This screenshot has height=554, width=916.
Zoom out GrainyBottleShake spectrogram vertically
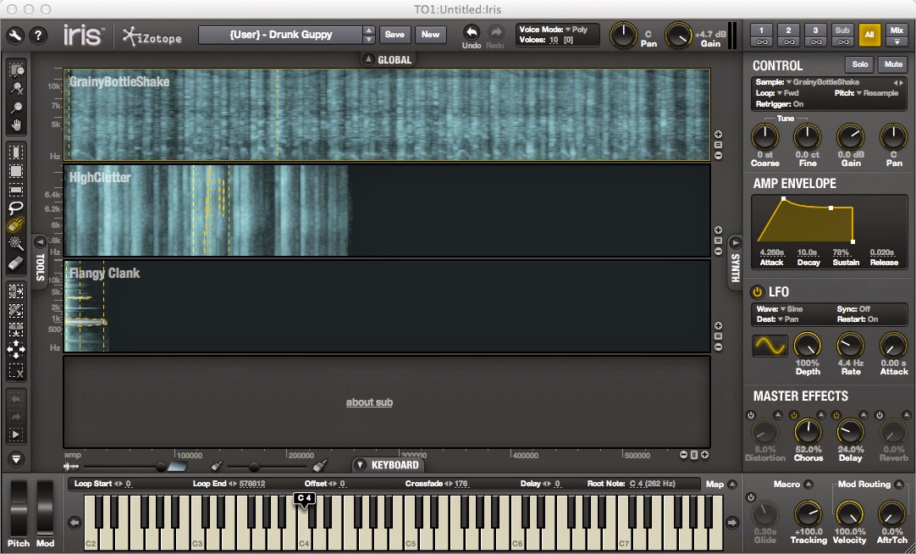tap(719, 156)
